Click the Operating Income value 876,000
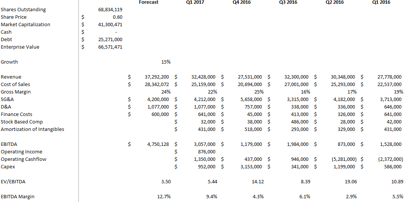Viewport: 406px width, 202px height. (x=206, y=151)
